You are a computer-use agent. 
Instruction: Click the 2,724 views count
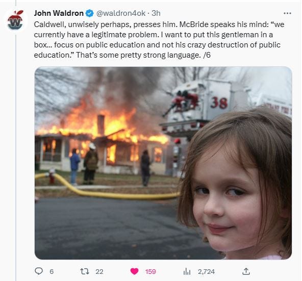[206, 271]
